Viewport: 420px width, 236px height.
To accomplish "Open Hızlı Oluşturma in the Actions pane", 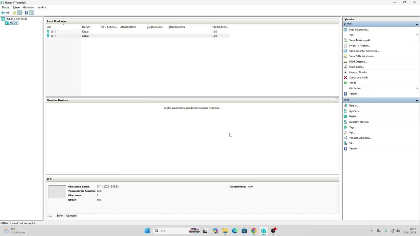I will pyautogui.click(x=359, y=29).
